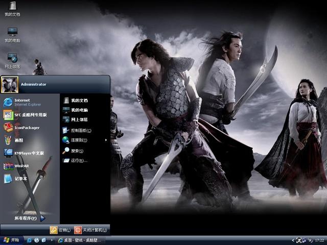Expand hidden system tray icons arrow
Viewport: 327px width, 245px height.
(x=293, y=240)
